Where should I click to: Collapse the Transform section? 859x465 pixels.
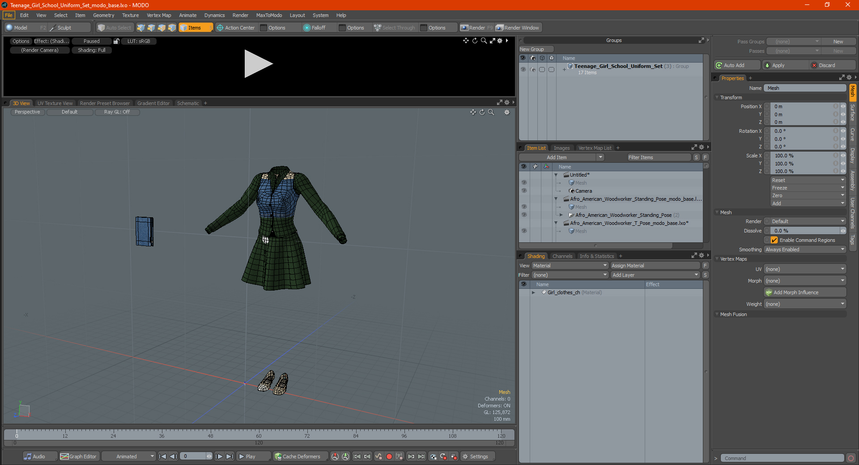[x=717, y=97]
